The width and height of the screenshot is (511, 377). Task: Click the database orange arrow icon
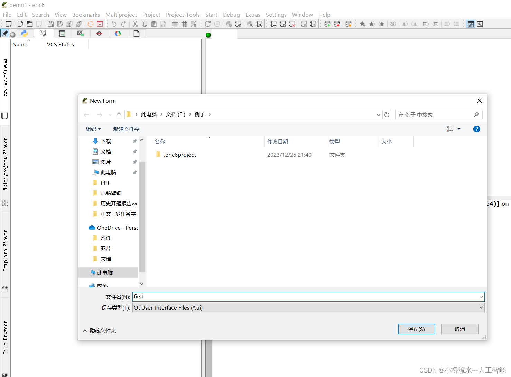[x=349, y=24]
